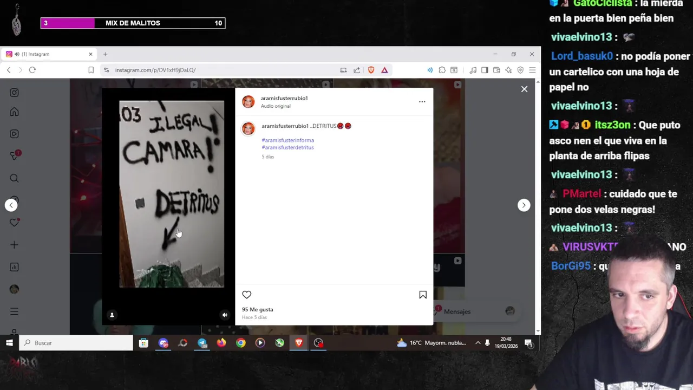Like the post with the heart icon
This screenshot has width=693, height=390.
(247, 295)
